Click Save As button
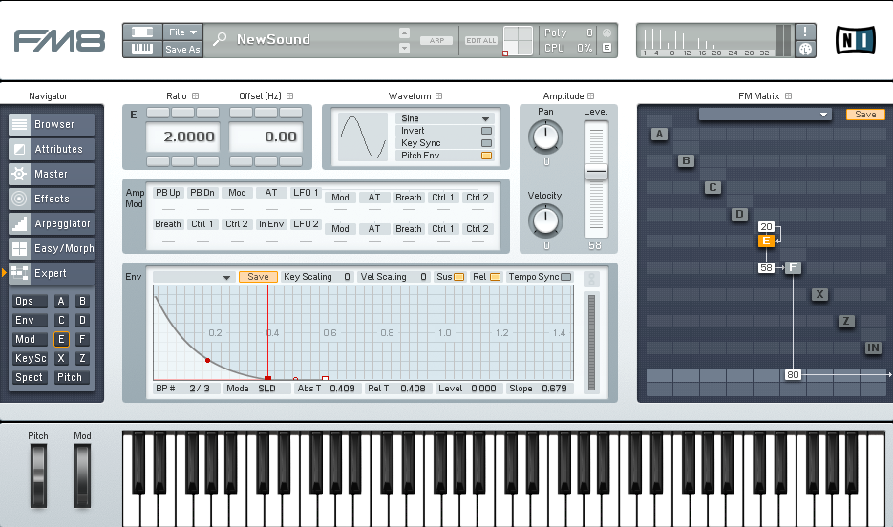893x527 pixels. [182, 49]
